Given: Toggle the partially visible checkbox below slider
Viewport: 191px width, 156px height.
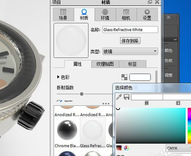Looking at the screenshot, I should 59,101.
